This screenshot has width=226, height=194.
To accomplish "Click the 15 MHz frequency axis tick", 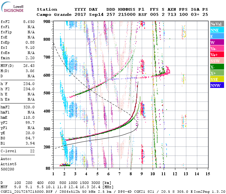I will [207, 174].
